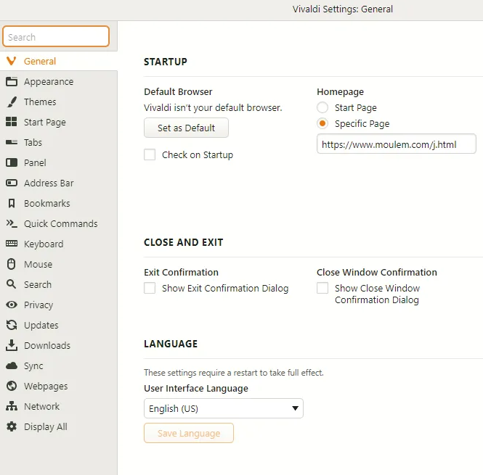
Task: Enable Check on Startup checkbox
Action: (150, 154)
